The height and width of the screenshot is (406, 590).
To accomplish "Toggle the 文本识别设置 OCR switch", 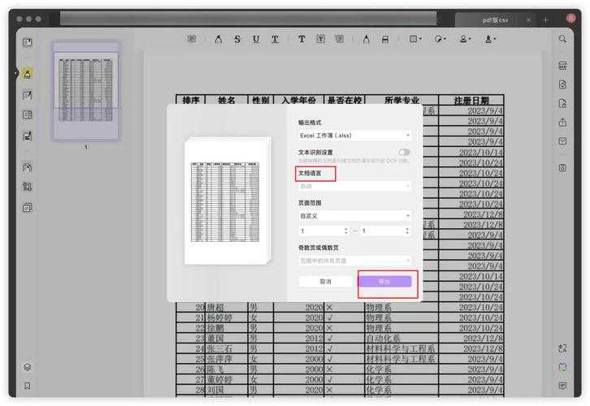I will tap(405, 153).
